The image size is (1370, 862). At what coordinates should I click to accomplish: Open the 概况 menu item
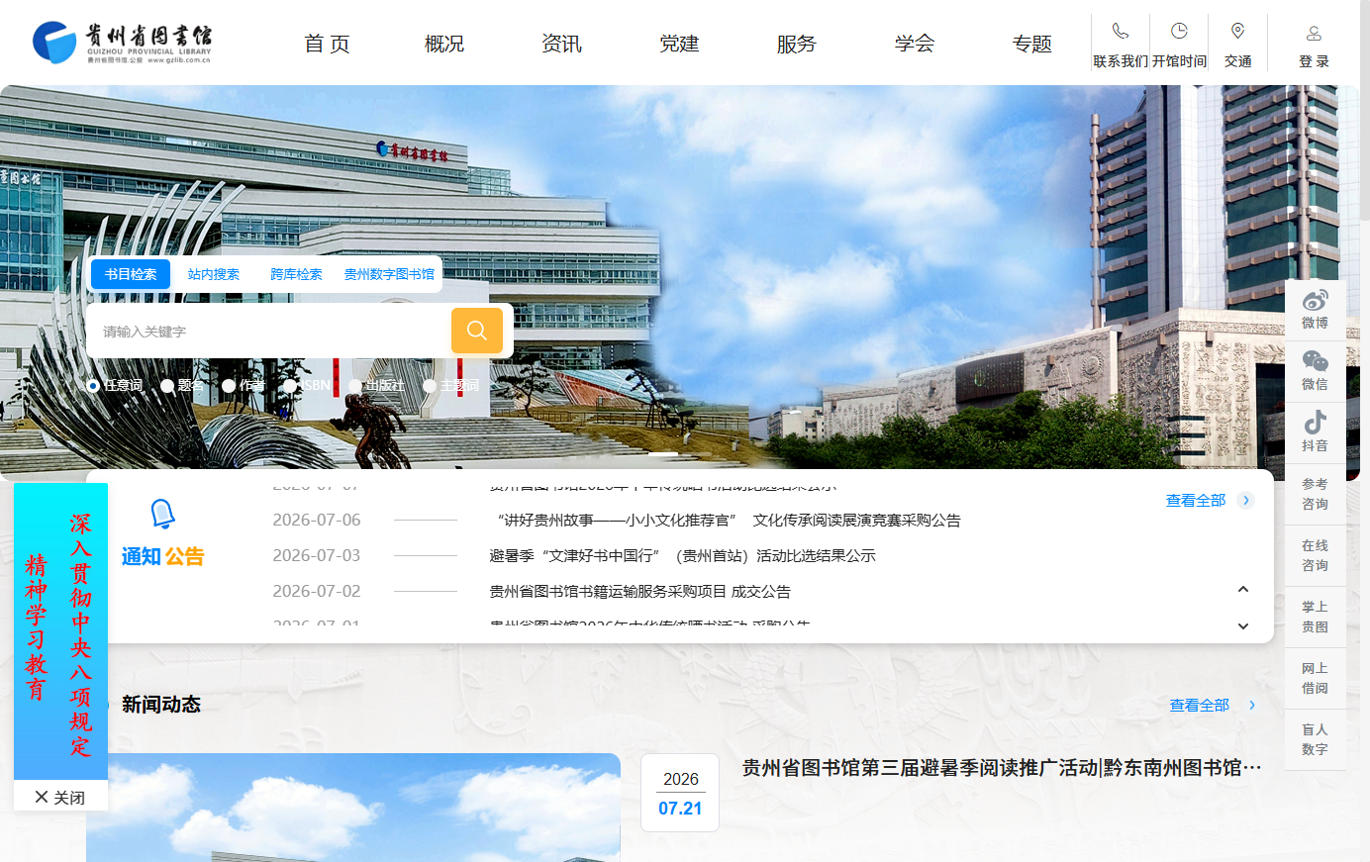click(x=444, y=44)
